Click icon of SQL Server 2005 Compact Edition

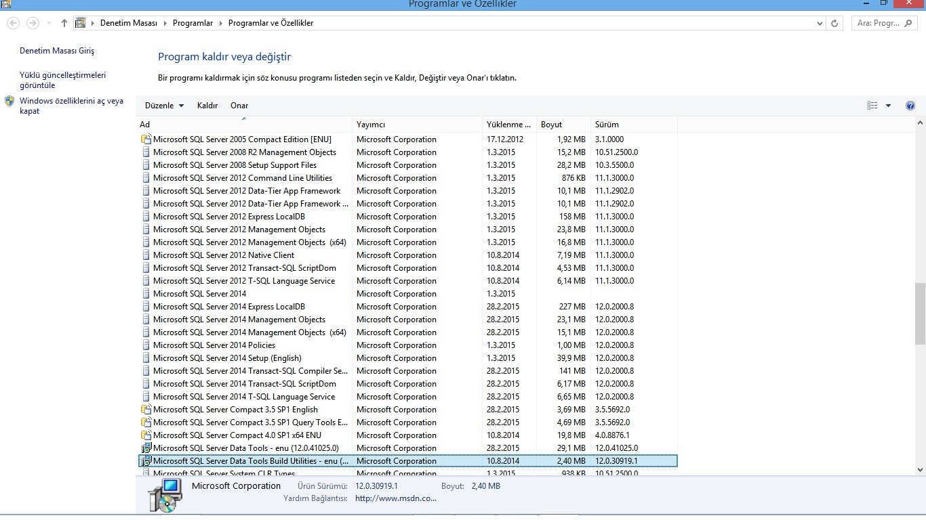146,139
